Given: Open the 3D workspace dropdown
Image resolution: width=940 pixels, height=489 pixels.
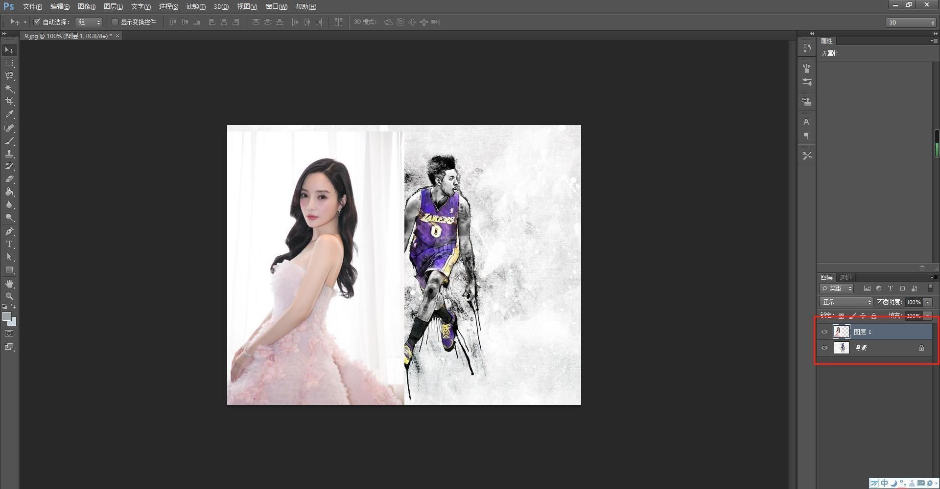Looking at the screenshot, I should (x=911, y=22).
